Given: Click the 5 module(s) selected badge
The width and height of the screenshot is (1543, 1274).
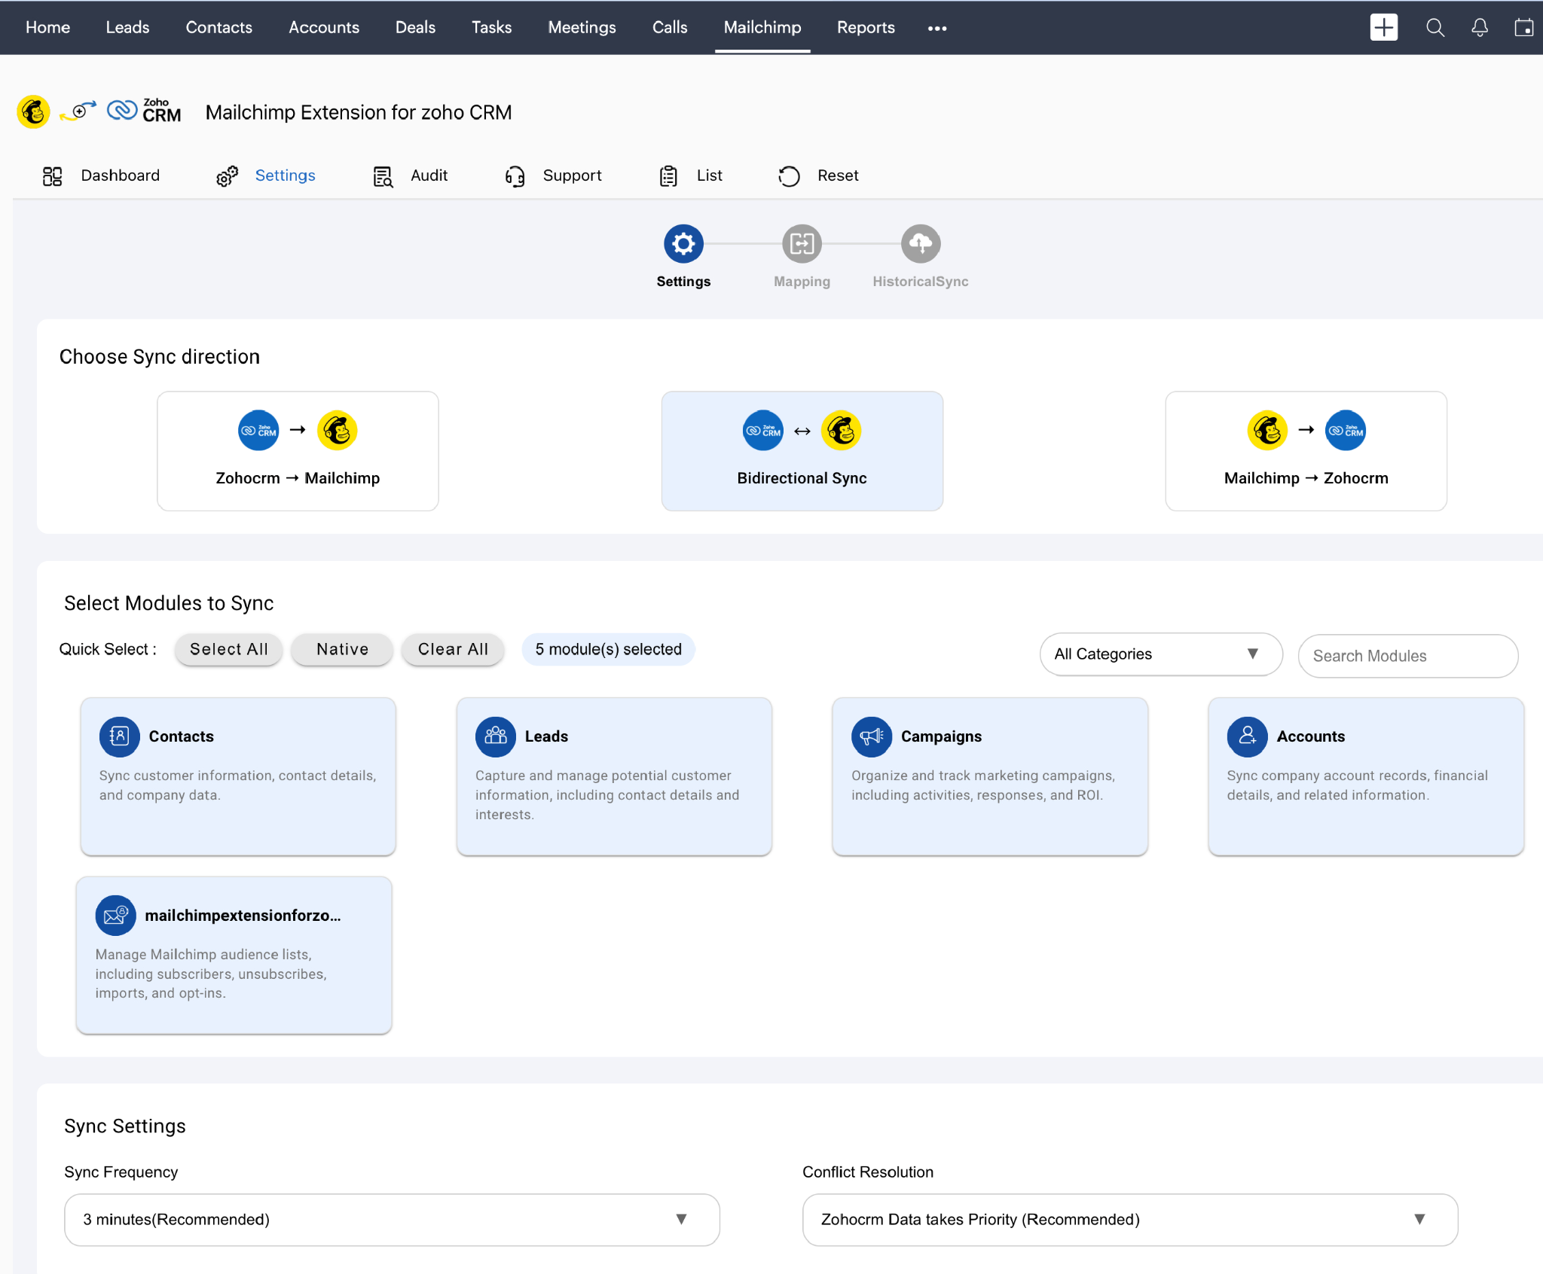Looking at the screenshot, I should tap(608, 650).
